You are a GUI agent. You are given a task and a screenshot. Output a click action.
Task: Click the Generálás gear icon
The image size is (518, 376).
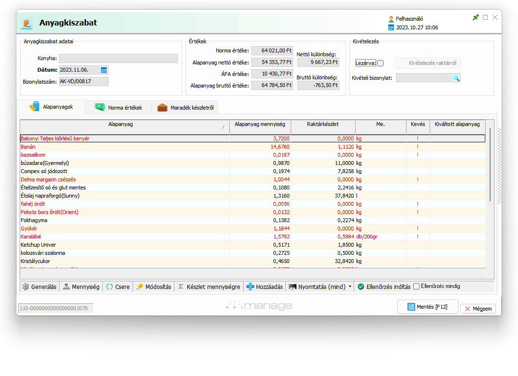click(25, 287)
